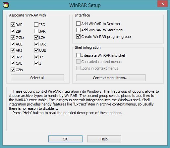Toggle the TAR checkbox
170x148 pixels.
pyautogui.click(x=36, y=44)
